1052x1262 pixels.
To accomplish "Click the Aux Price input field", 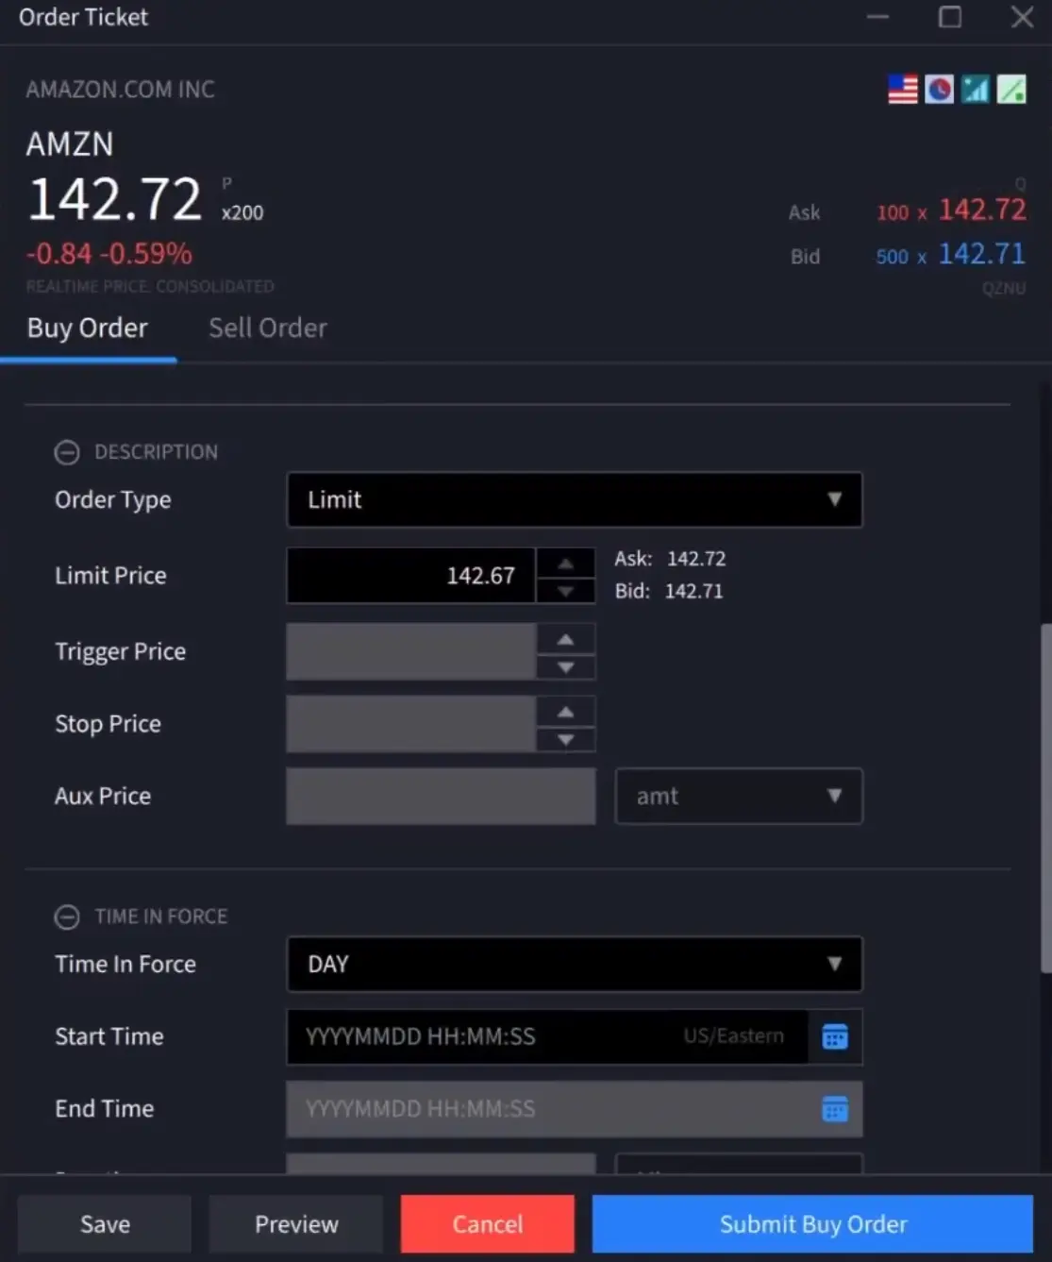I will [x=441, y=796].
